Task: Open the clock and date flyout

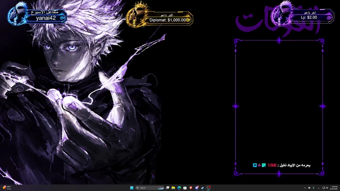Action: pyautogui.click(x=334, y=188)
